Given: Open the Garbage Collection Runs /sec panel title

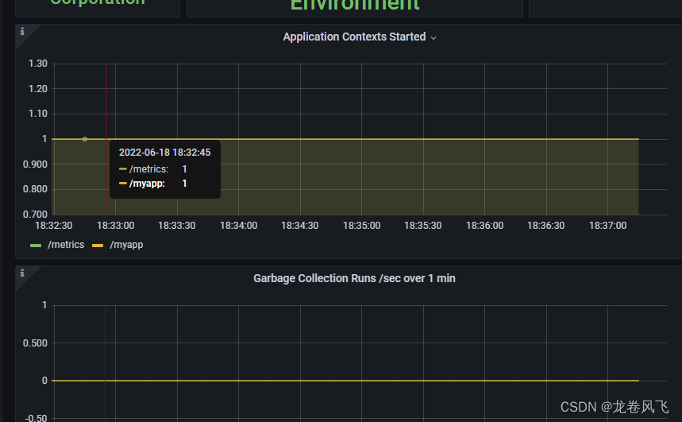Looking at the screenshot, I should (354, 278).
